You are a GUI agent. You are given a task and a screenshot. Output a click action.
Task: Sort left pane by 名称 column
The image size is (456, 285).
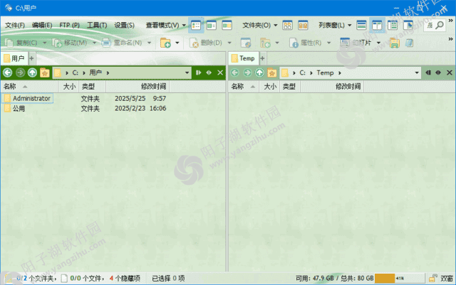pyautogui.click(x=29, y=87)
